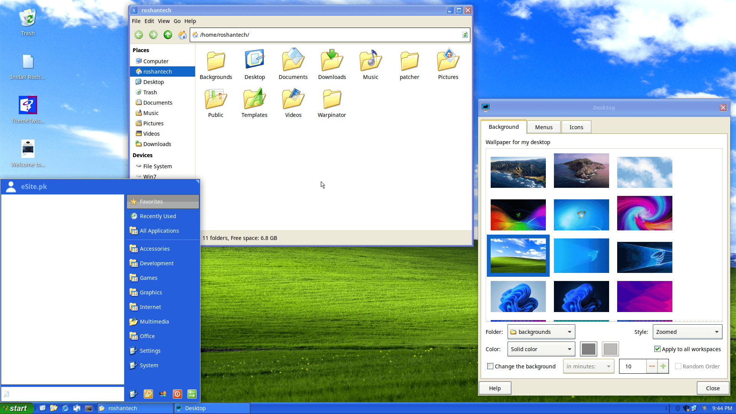
Task: Click network icon in system tray
Action: (694, 408)
